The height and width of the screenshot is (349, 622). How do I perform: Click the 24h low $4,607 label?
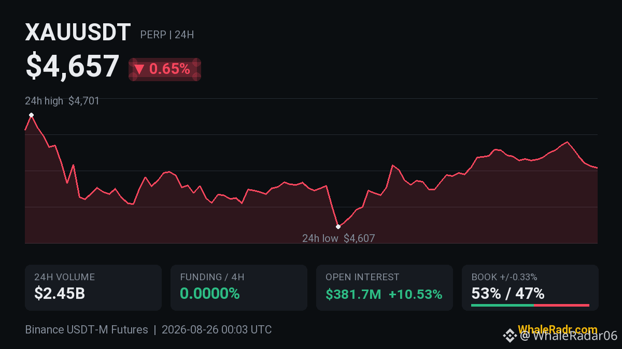(x=338, y=238)
